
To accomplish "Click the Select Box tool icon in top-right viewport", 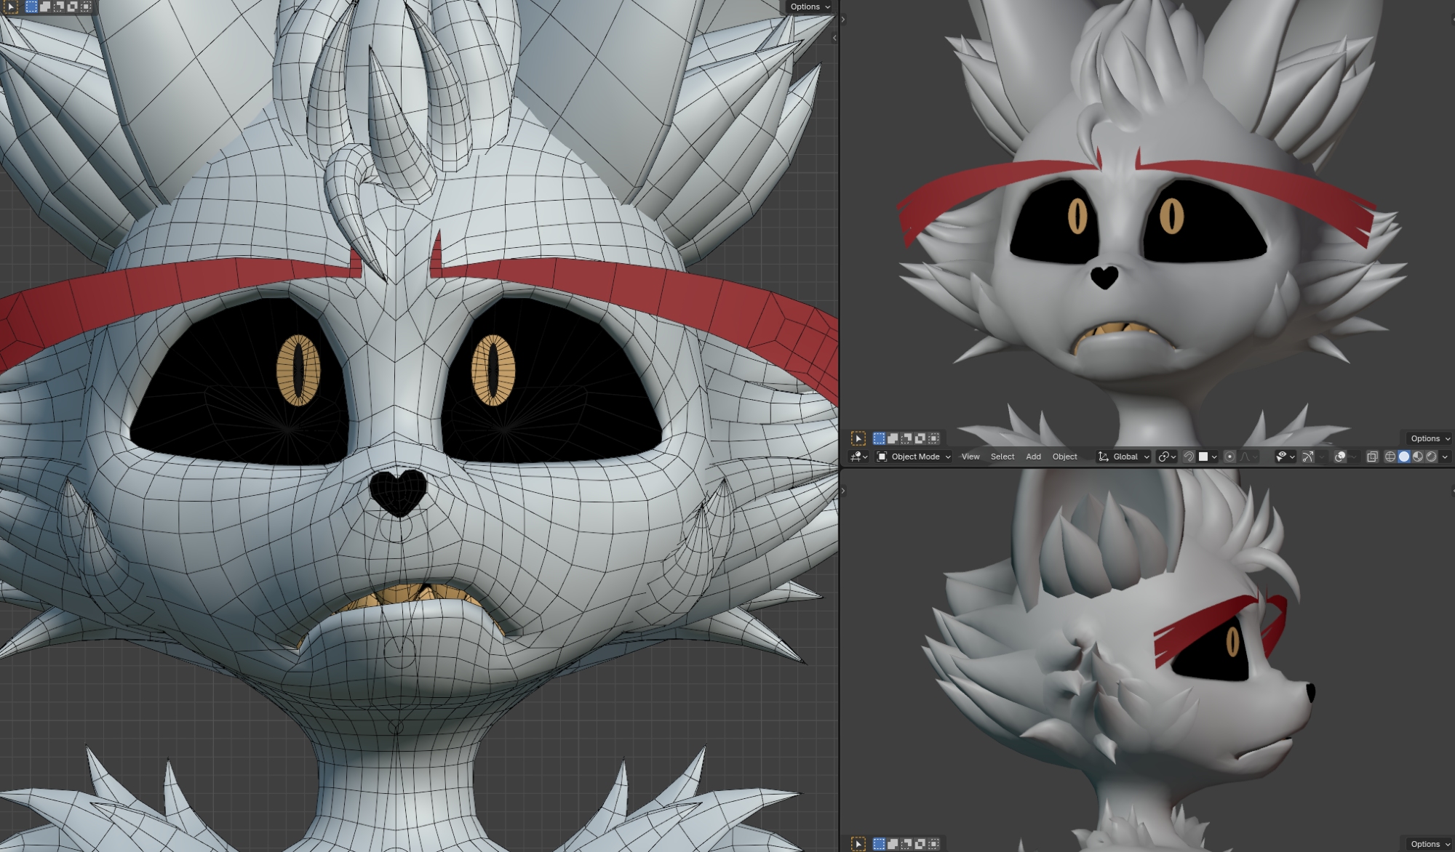I will (858, 438).
